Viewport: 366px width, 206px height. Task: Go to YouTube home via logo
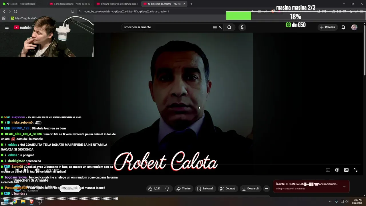tap(23, 27)
